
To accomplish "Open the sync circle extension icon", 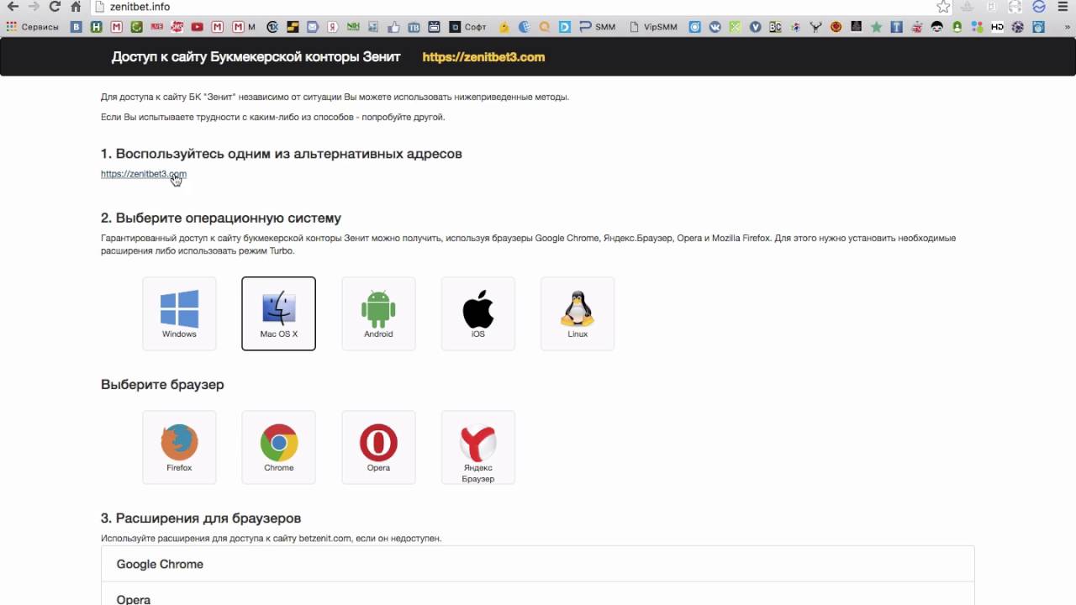I will click(x=1039, y=7).
